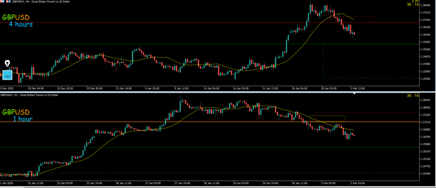436x188 pixels.
Task: Select the red dashed rectangle on H4 chart
Action: point(359,20)
